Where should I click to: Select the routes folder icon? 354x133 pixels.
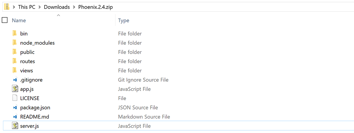(x=15, y=61)
